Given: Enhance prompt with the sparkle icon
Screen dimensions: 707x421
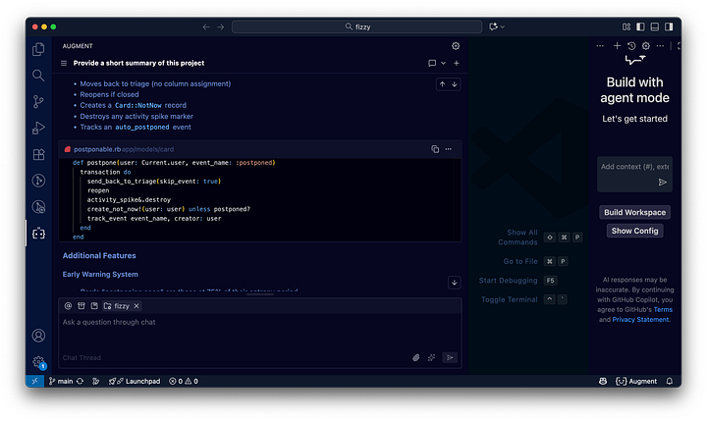Looking at the screenshot, I should pos(431,358).
